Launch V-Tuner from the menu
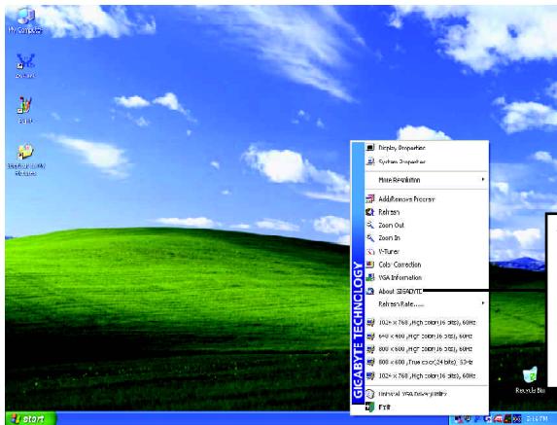557x425 pixels. tap(427, 252)
